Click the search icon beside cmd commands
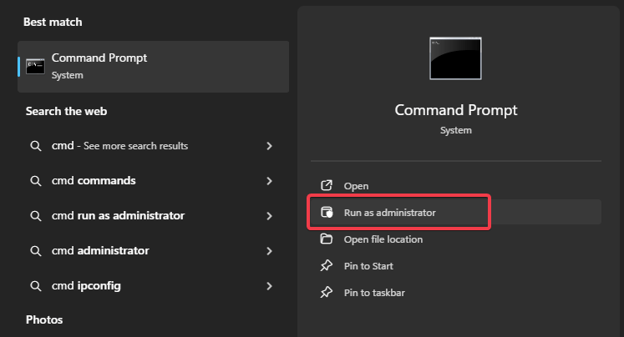Viewport: 624px width, 337px height. pos(36,181)
